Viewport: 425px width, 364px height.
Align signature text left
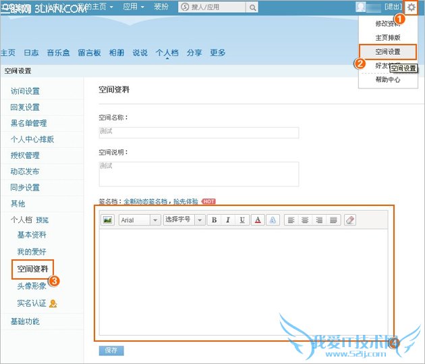(x=291, y=219)
